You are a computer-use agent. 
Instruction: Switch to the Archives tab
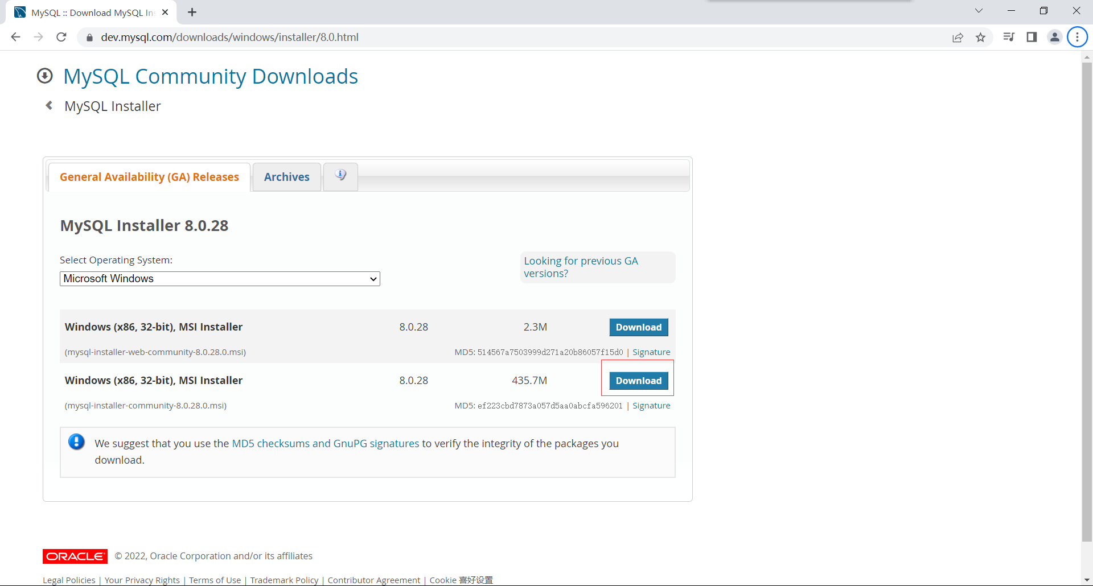coord(286,177)
